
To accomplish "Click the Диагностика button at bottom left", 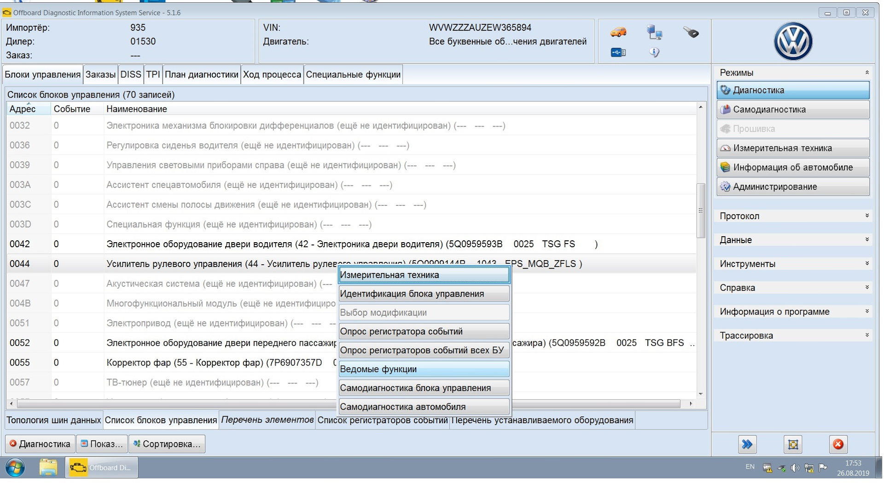I will point(40,444).
